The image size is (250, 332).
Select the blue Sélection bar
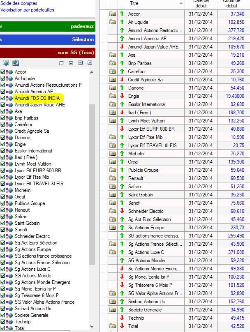click(47, 39)
